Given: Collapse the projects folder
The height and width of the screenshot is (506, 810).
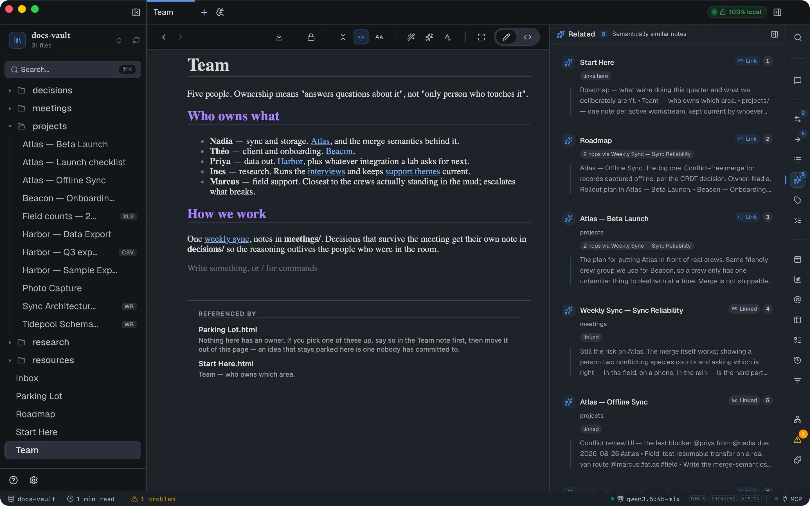Looking at the screenshot, I should [10, 126].
